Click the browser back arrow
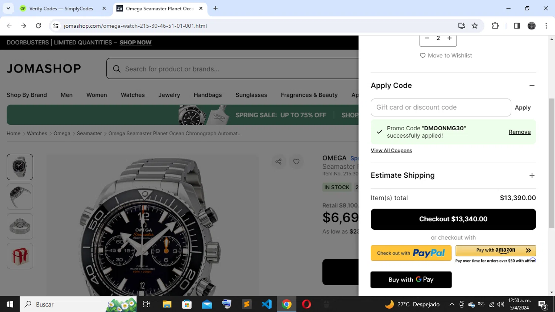The image size is (555, 312). [x=9, y=26]
